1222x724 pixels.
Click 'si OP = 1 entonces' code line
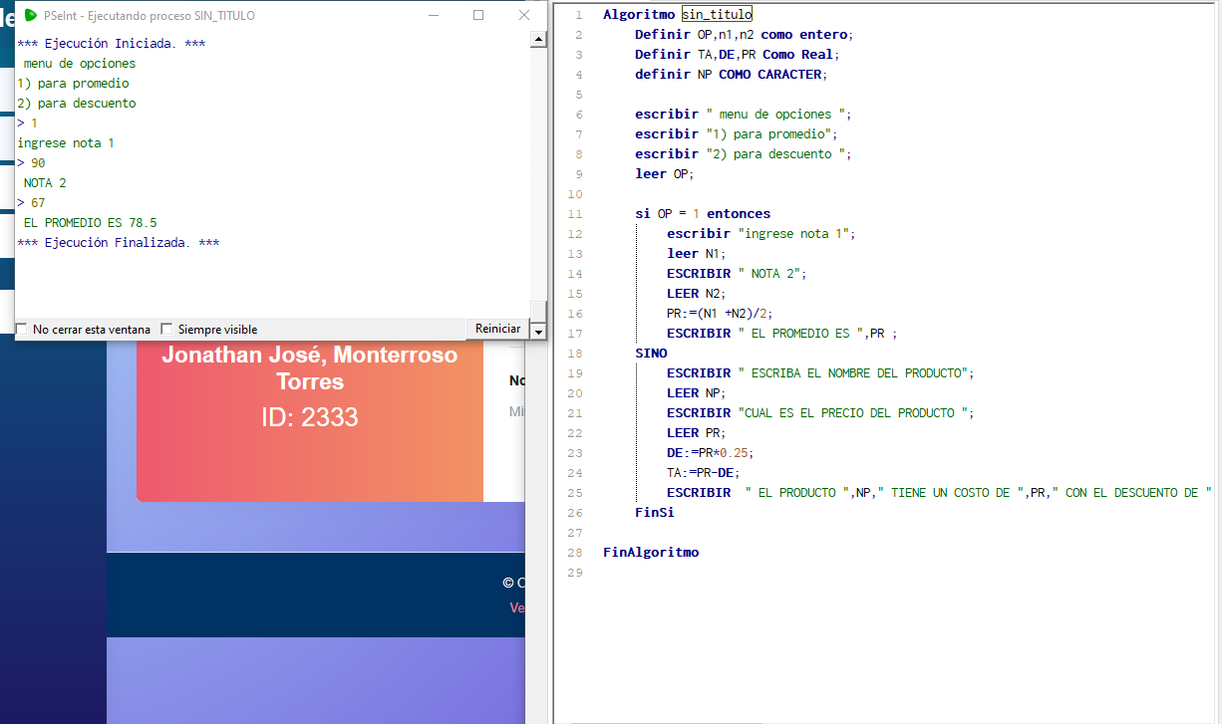(703, 213)
